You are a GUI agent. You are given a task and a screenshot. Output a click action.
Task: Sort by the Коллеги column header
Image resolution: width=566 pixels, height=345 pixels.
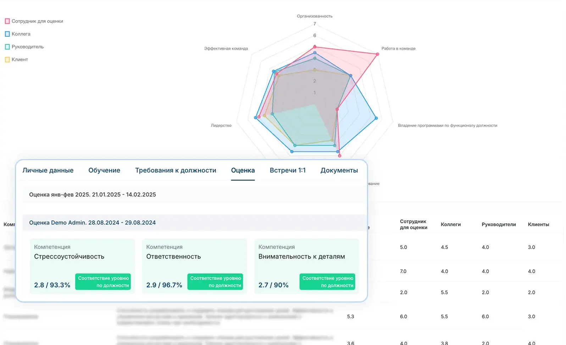(x=451, y=224)
